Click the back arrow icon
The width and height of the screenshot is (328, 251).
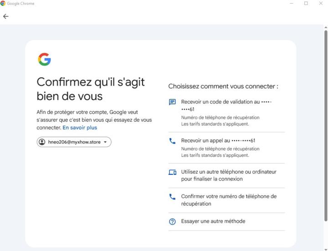coord(5,16)
